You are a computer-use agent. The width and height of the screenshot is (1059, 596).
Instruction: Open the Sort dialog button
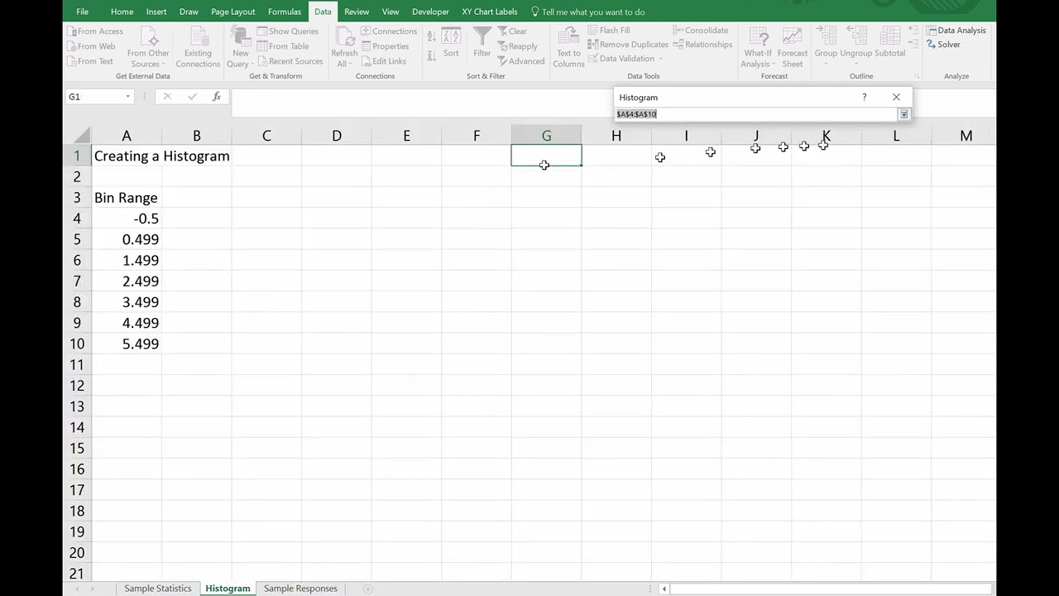click(451, 43)
